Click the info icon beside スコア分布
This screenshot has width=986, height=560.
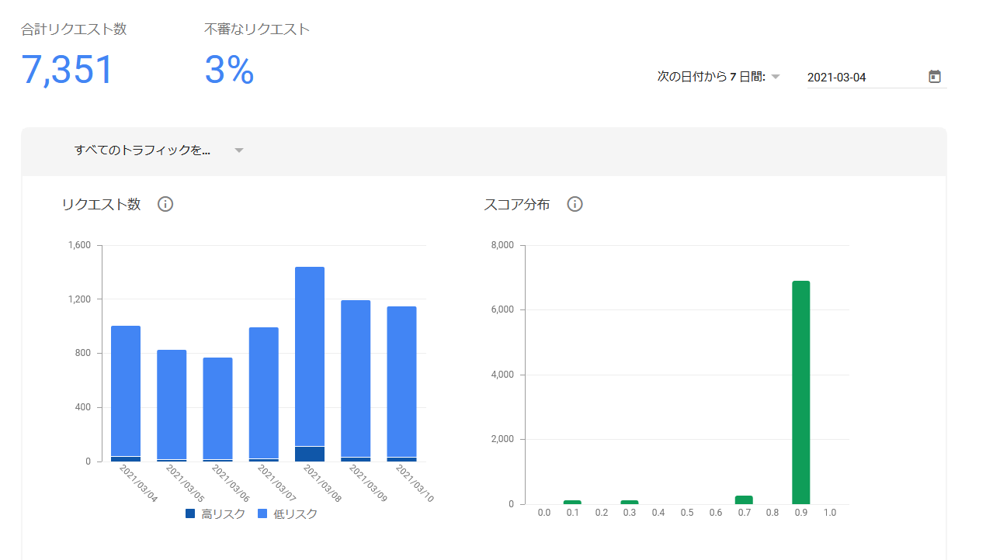point(575,204)
